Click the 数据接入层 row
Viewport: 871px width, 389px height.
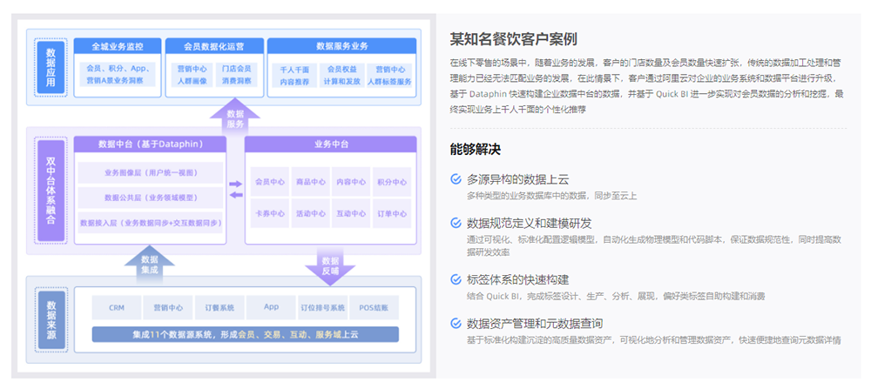(151, 222)
